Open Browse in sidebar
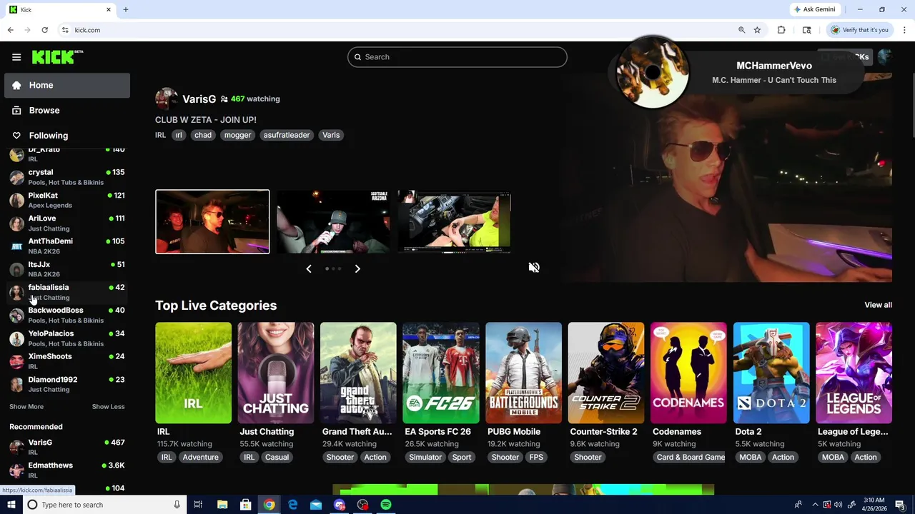Screen dimensions: 915x514 [67, 111]
